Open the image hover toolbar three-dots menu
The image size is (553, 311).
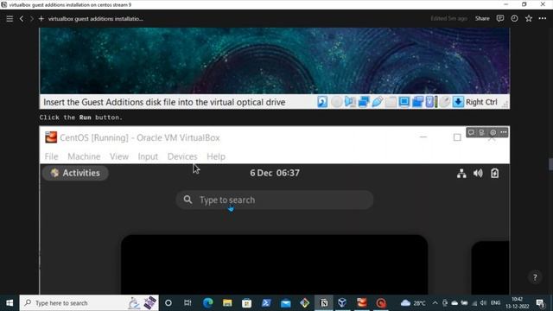(x=503, y=132)
